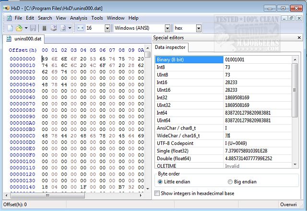Click the Overwrite mode status bar indicator
Image resolution: width=307 pixels, height=211 pixels.
click(288, 205)
